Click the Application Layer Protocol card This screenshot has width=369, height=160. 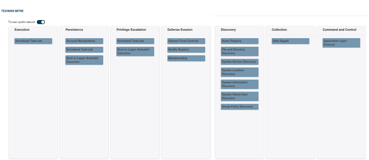coord(341,43)
